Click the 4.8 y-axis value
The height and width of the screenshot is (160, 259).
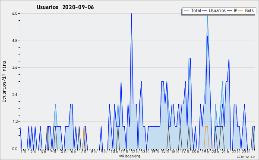point(15,41)
